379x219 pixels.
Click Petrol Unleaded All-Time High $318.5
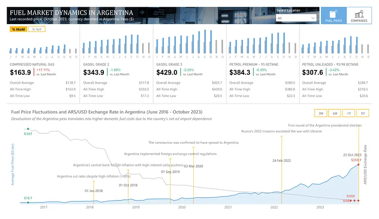(363, 89)
